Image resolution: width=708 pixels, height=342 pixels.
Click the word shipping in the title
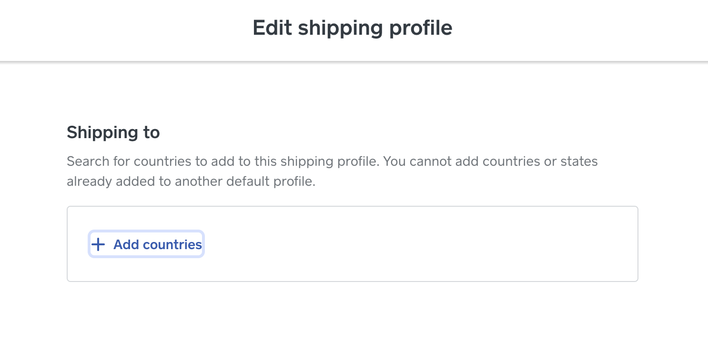coord(340,28)
